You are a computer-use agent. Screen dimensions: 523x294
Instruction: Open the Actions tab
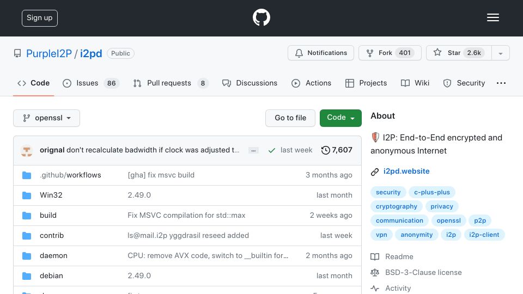(311, 83)
